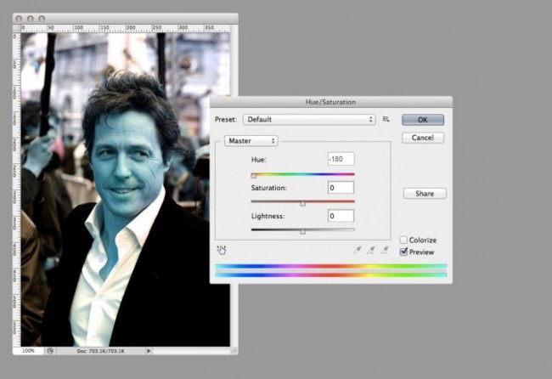Enable the Colorize checkbox
The width and height of the screenshot is (552, 379).
[x=404, y=240]
